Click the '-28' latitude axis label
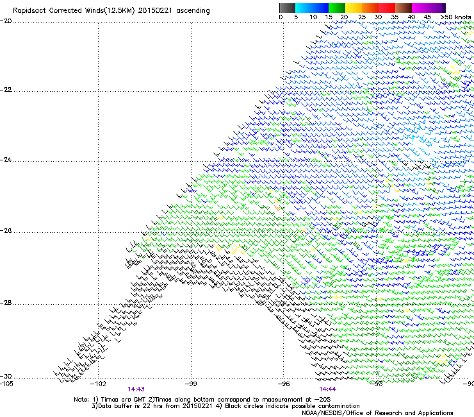 tap(6, 303)
